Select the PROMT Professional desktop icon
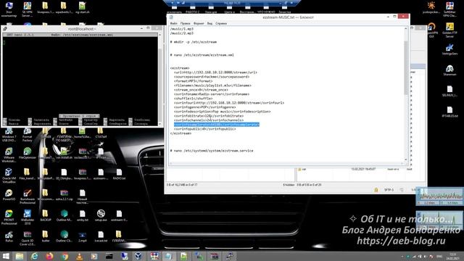The image size is (464, 261). [9, 217]
